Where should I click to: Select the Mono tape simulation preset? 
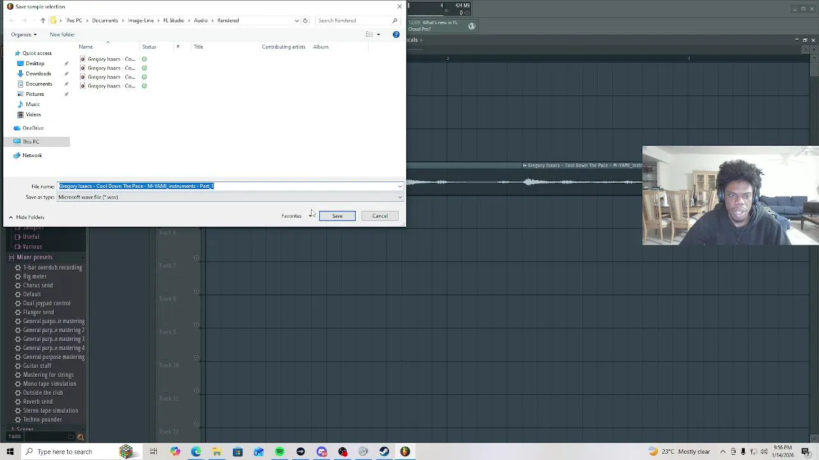point(49,384)
